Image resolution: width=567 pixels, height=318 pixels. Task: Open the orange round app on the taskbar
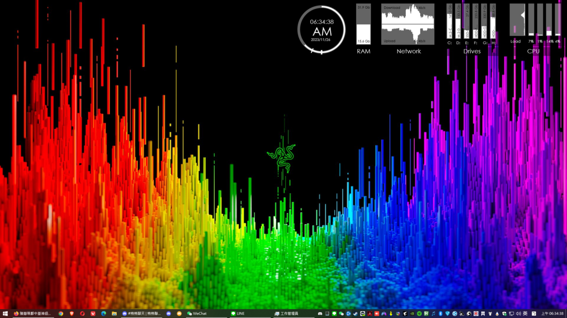[x=179, y=314]
